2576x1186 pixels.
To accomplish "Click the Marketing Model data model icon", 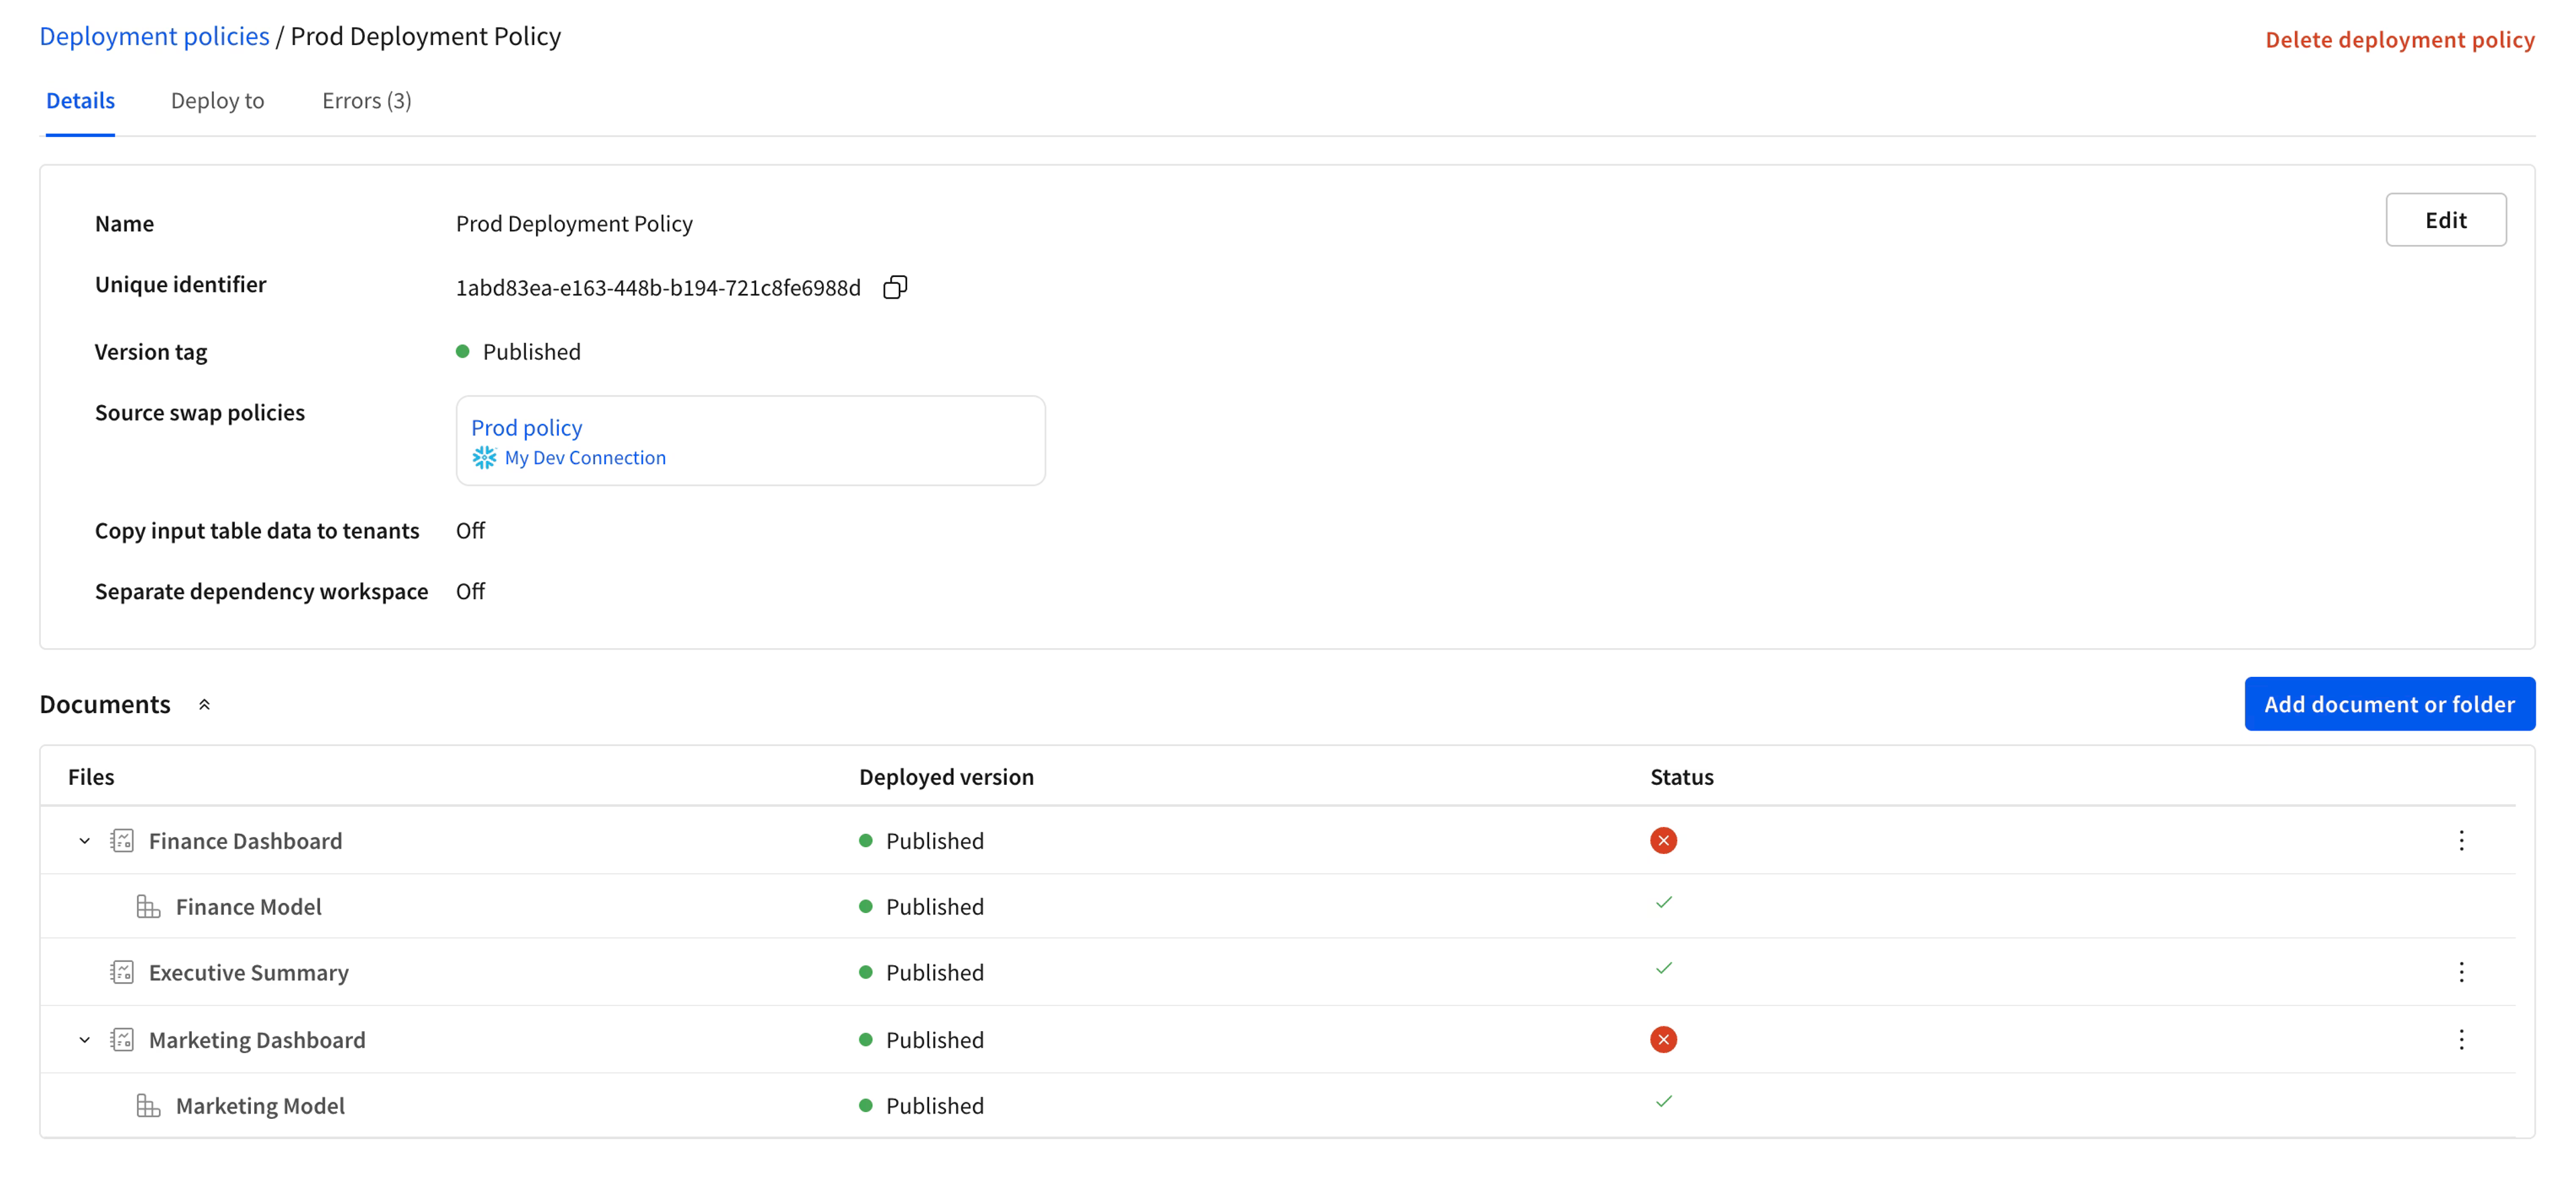I will tap(148, 1105).
